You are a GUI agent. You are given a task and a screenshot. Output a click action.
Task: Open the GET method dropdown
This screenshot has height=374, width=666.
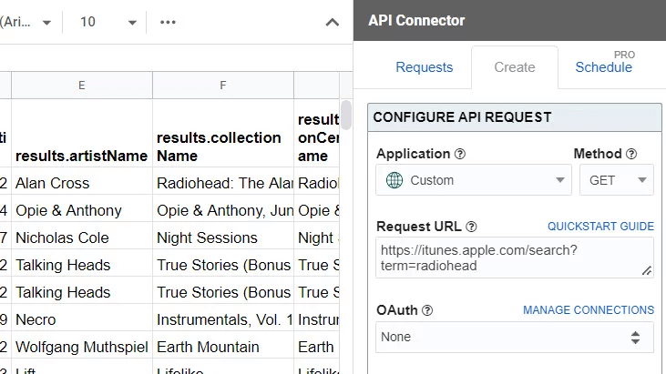[x=617, y=180]
